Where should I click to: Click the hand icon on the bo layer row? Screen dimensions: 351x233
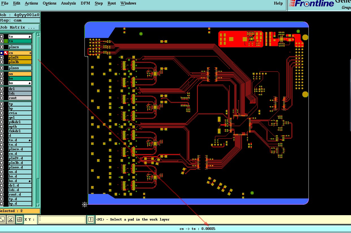pos(30,83)
